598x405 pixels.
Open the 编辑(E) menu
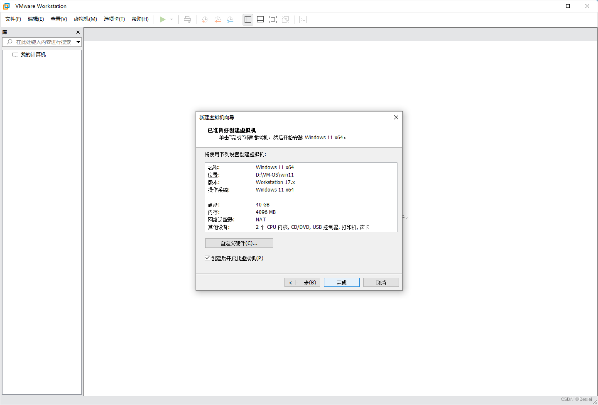[36, 19]
